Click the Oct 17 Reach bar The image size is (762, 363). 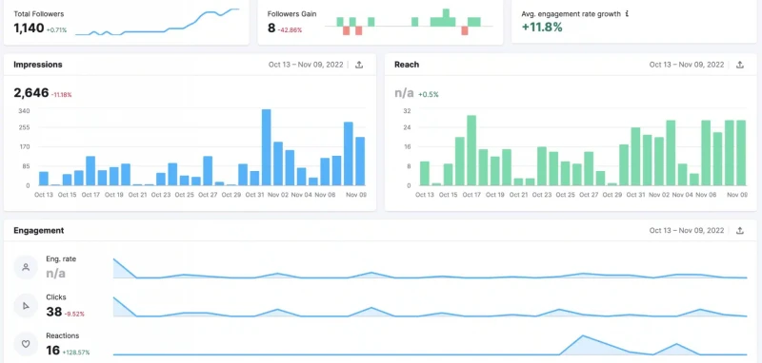pos(471,150)
